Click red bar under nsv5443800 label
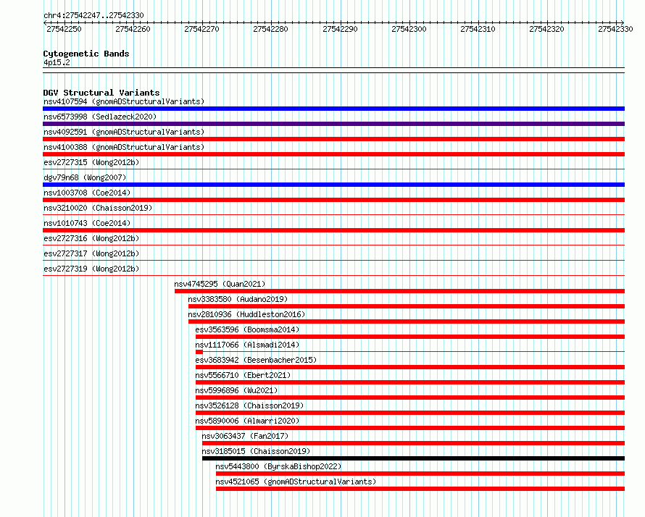 [x=420, y=474]
